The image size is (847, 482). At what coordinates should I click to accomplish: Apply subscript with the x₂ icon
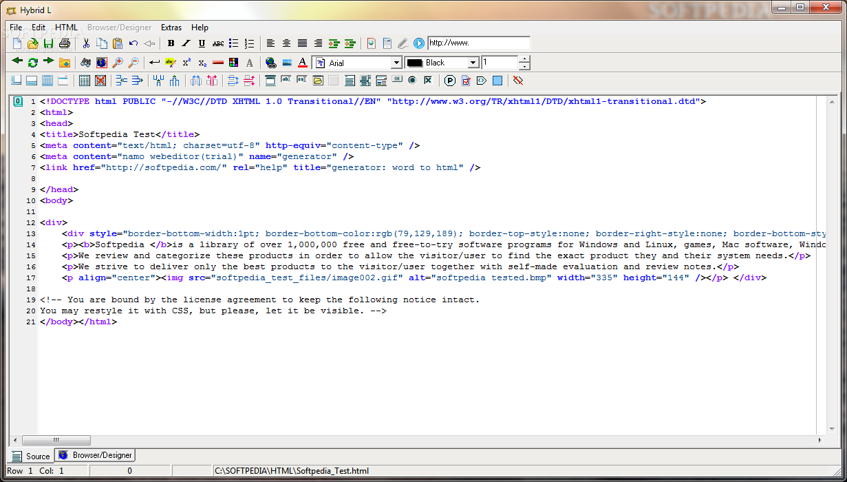(202, 62)
